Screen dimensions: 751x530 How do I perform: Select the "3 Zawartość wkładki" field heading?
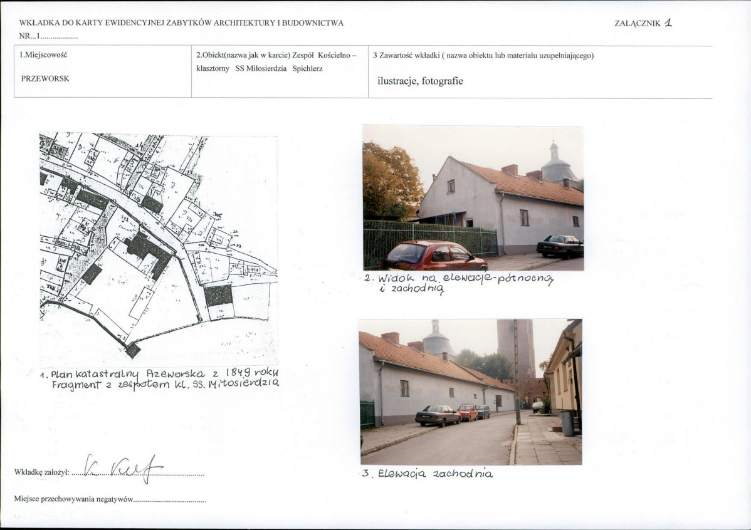coord(483,56)
